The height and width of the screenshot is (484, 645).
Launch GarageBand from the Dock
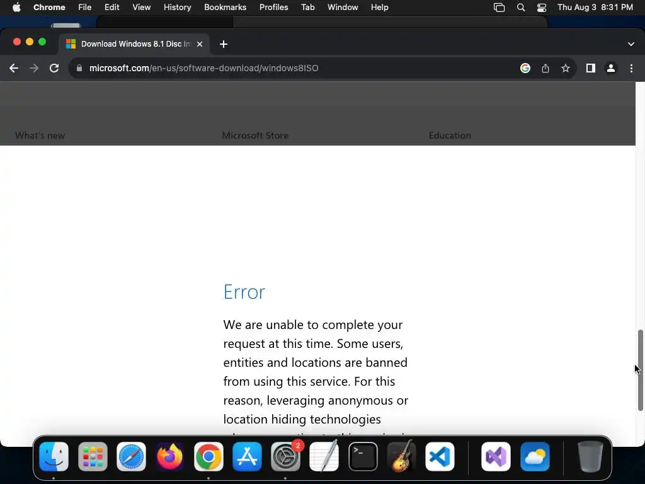401,456
